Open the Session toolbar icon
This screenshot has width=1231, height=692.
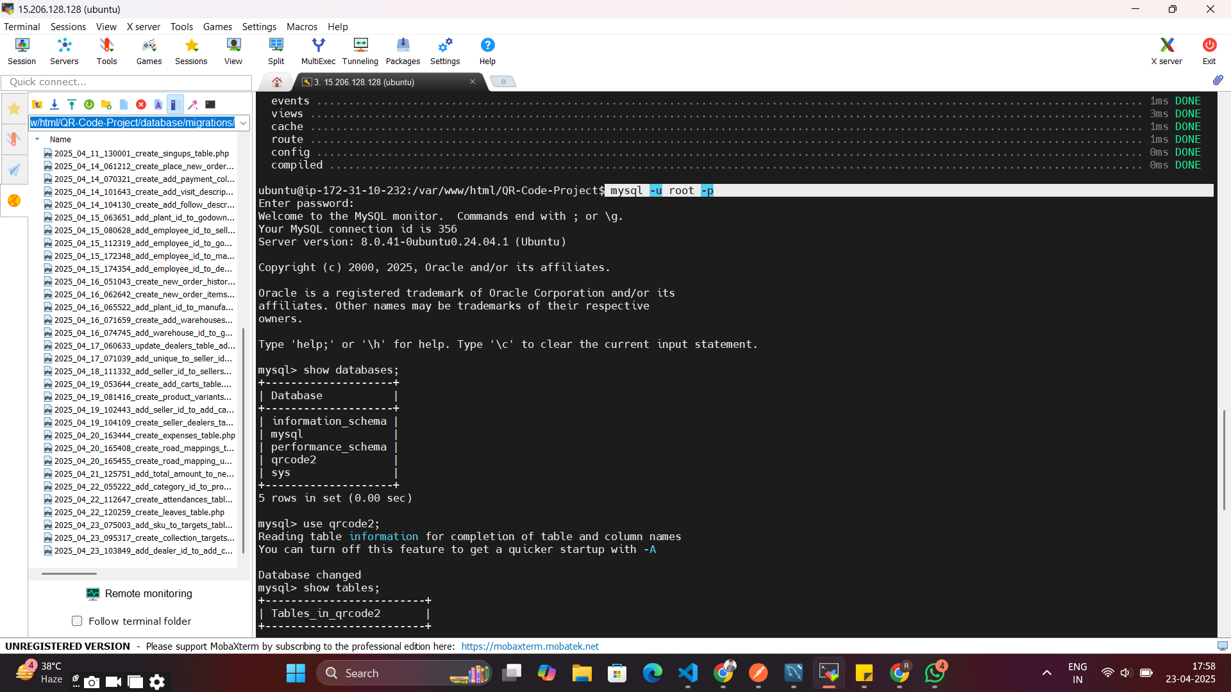point(22,51)
